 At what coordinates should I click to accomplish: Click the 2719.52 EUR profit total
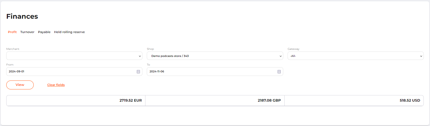[x=130, y=100]
